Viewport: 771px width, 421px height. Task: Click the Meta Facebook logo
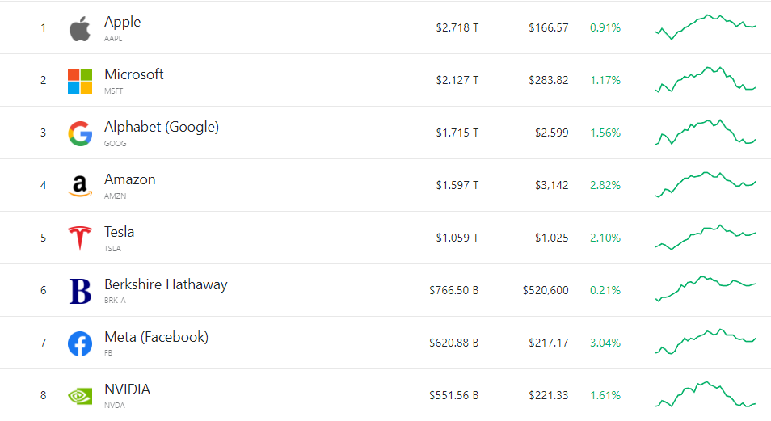coord(79,343)
